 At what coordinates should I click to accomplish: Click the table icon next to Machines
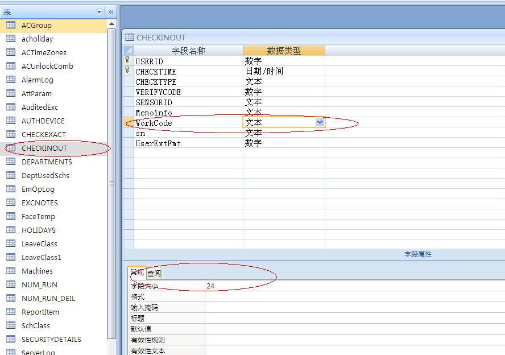point(10,271)
